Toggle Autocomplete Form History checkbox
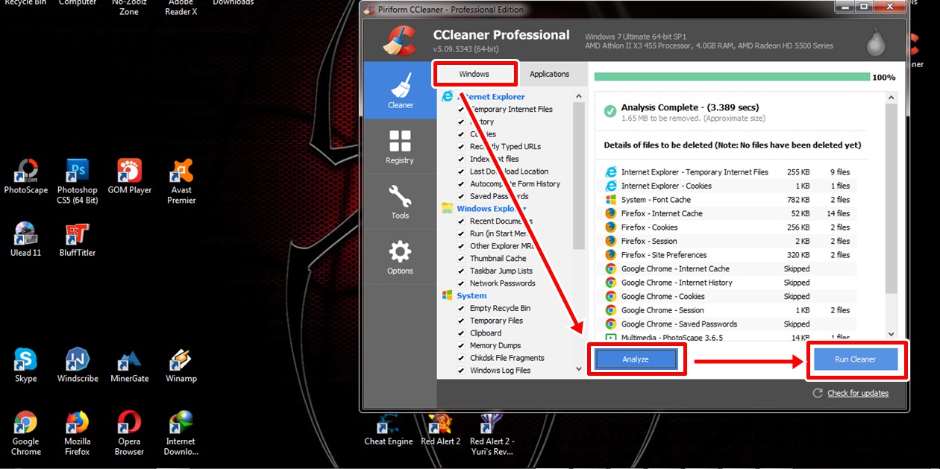Screen dimensions: 940x469 461,183
